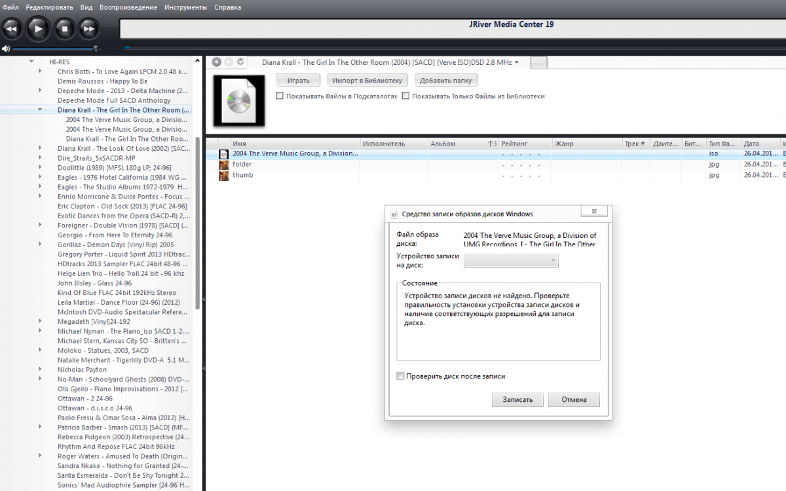Select John Illsley - Glass 24-96
The height and width of the screenshot is (491, 786).
pos(96,283)
